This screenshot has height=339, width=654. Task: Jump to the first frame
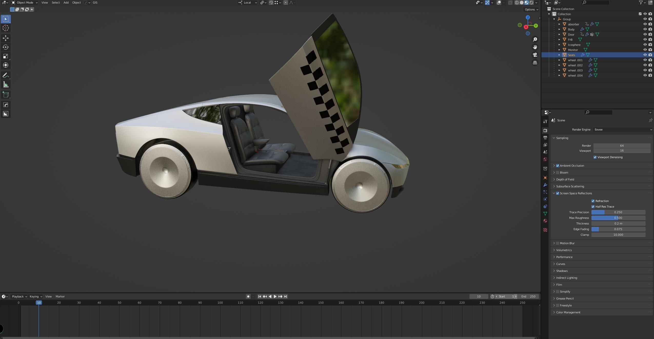pos(260,296)
